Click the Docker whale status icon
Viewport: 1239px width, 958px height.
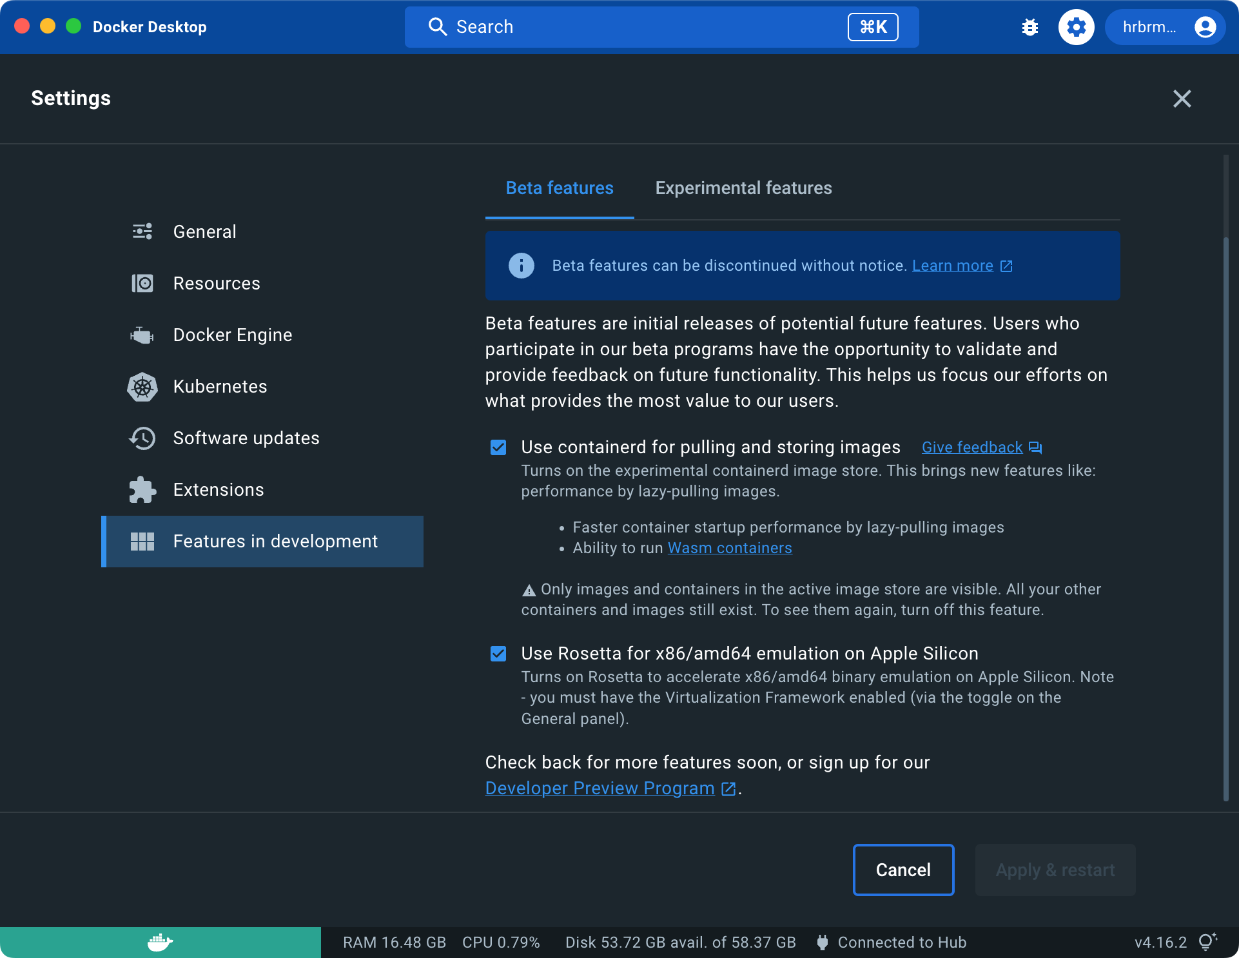160,942
